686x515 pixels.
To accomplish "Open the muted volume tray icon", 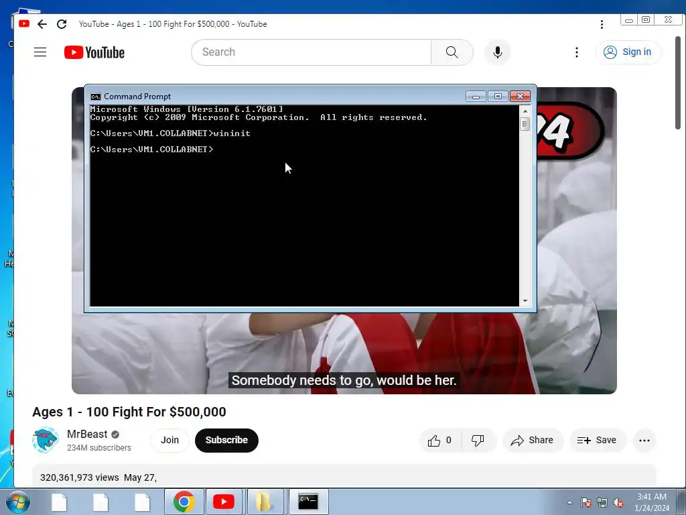I will [x=618, y=502].
